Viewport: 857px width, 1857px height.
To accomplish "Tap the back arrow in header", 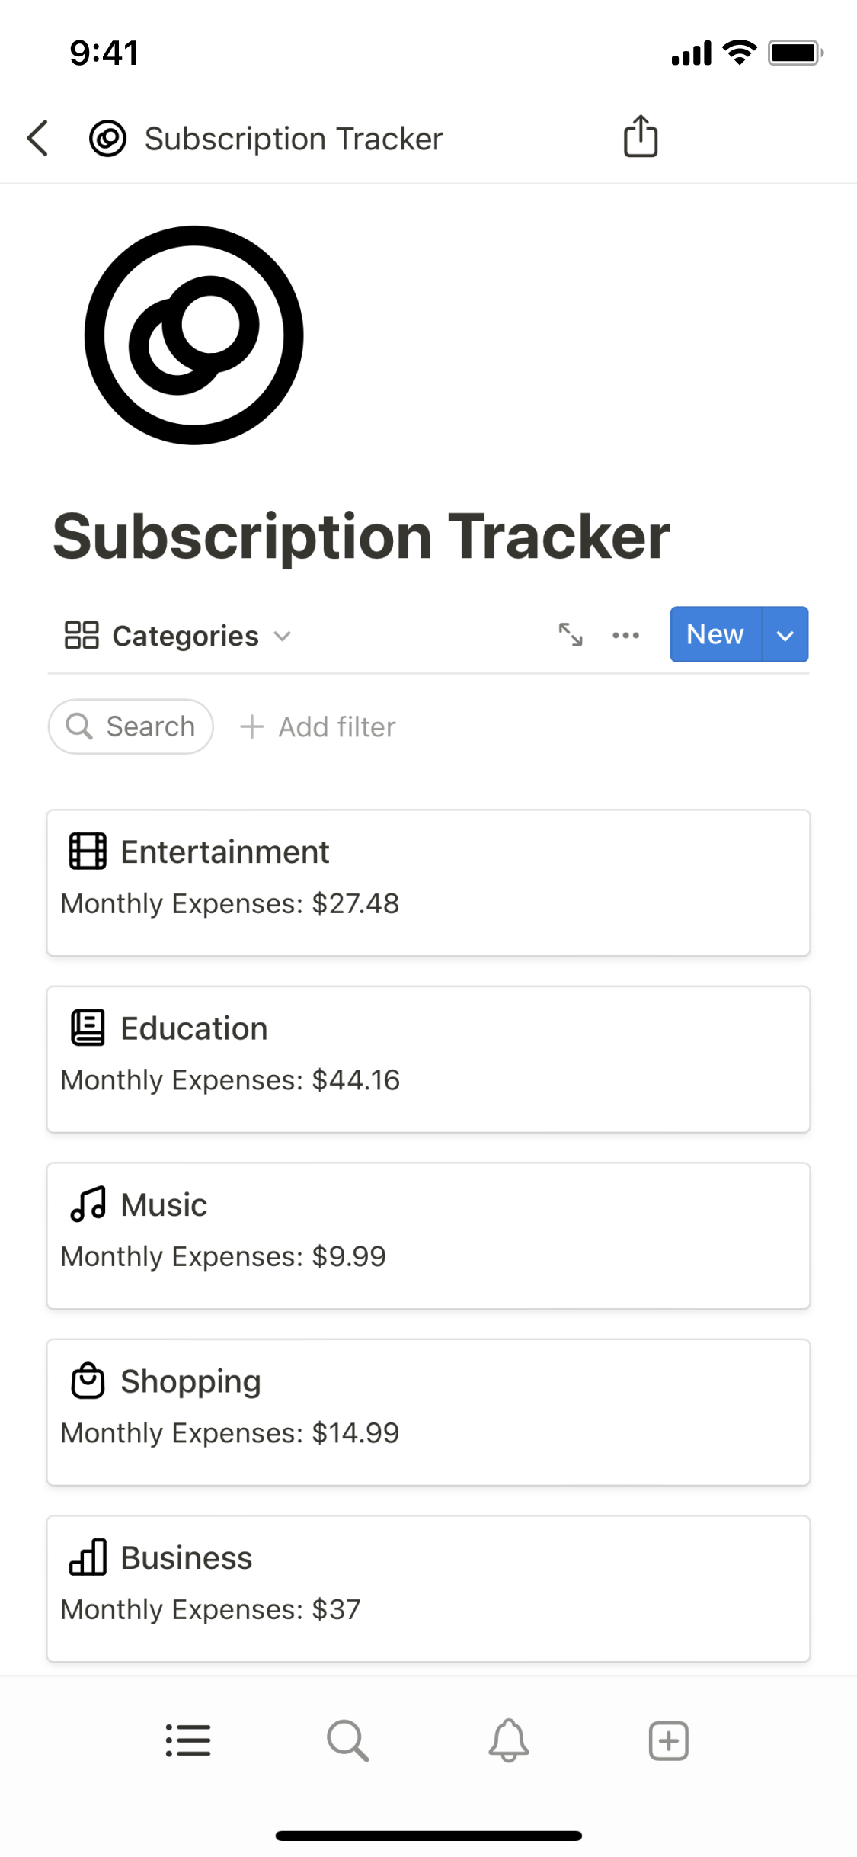I will pyautogui.click(x=38, y=139).
